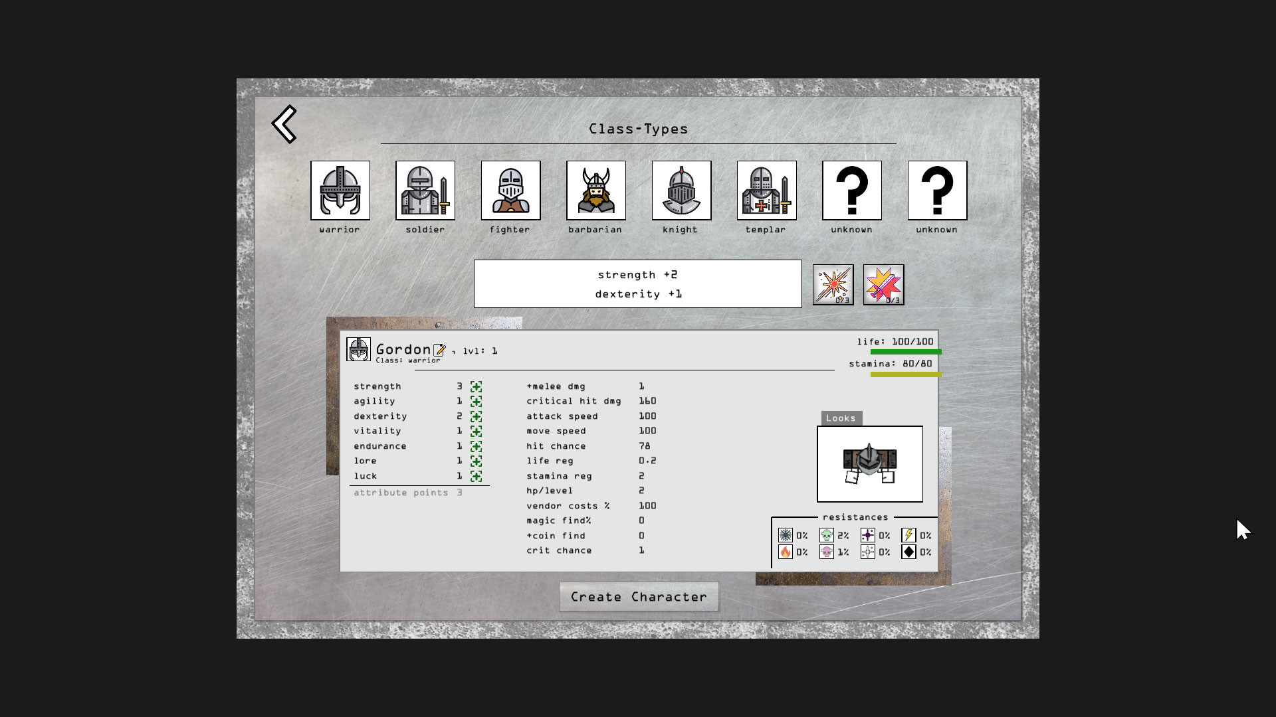This screenshot has width=1276, height=717.
Task: Increase the vitality attribute
Action: pos(477,431)
